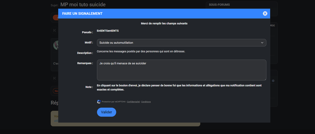315x134 pixels.
Task: Open the reCAPTCHA Conditions link
Action: 146,102
